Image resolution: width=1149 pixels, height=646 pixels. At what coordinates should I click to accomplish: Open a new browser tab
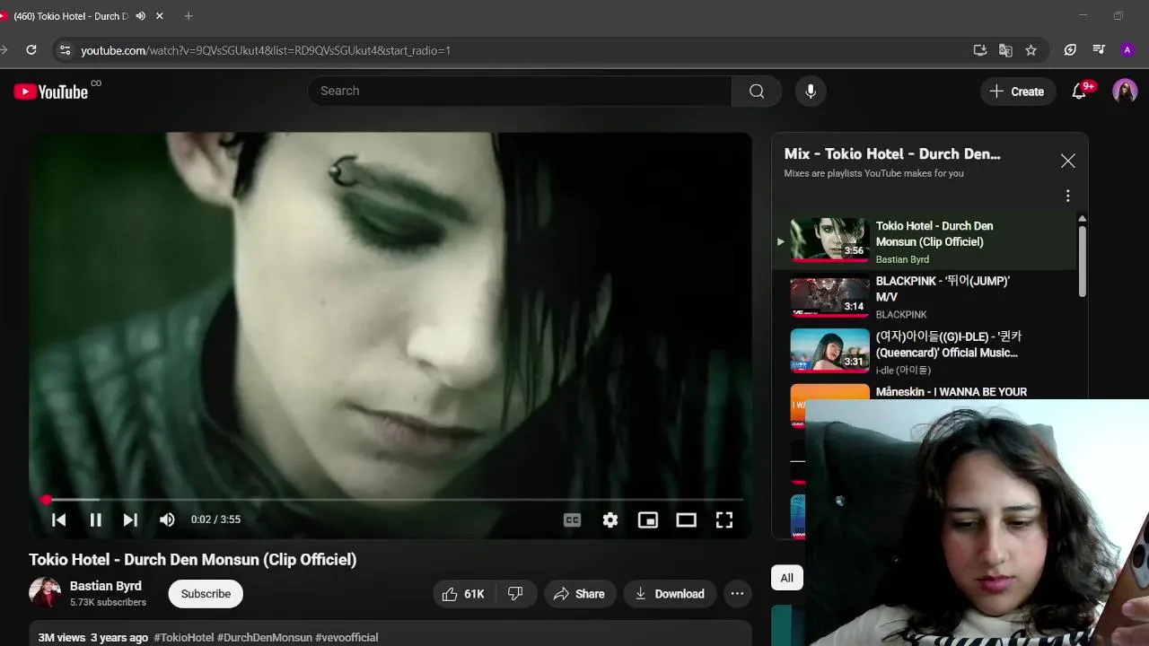(x=189, y=16)
